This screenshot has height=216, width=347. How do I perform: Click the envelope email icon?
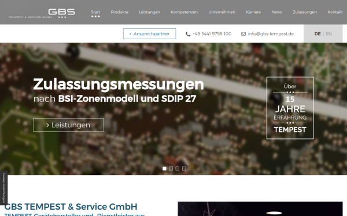(243, 34)
